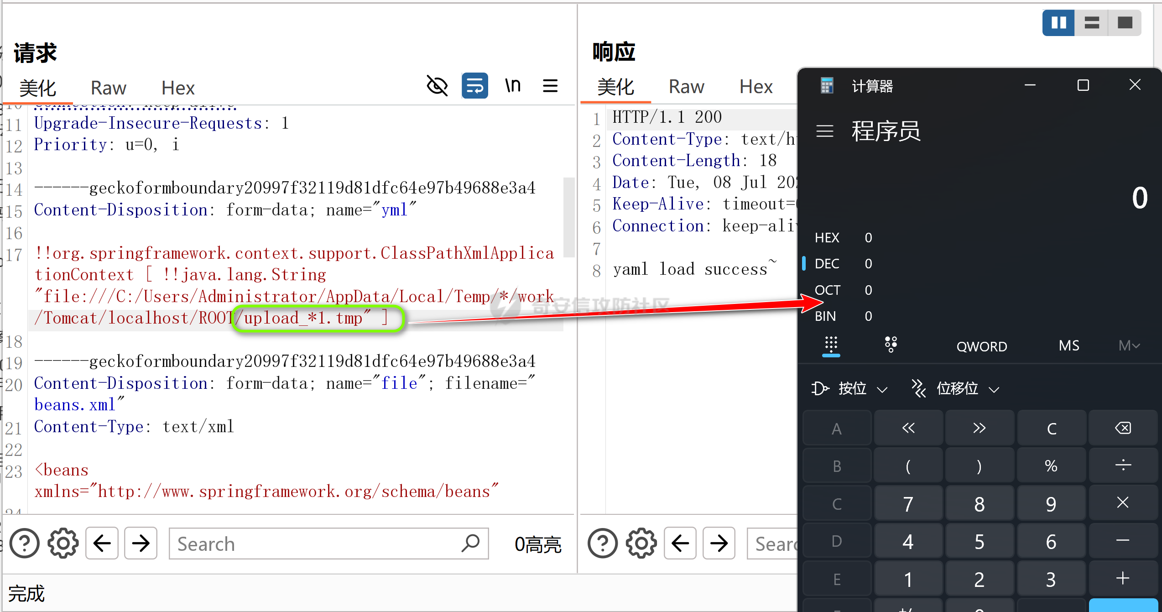Screen dimensions: 1162x612
Task: Click Calculator app icon in title bar
Action: coord(827,85)
